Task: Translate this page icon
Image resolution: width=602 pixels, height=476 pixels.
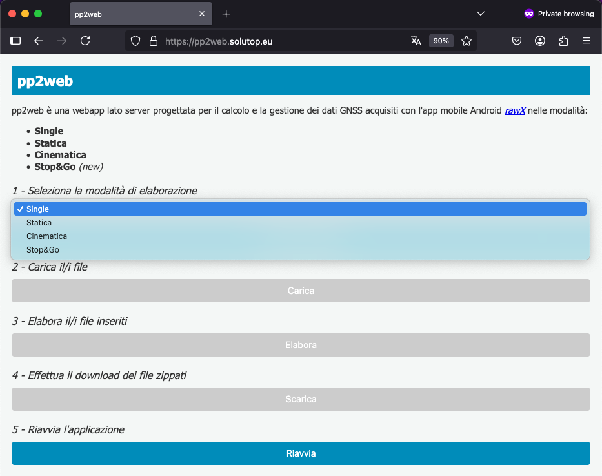Action: pyautogui.click(x=416, y=41)
